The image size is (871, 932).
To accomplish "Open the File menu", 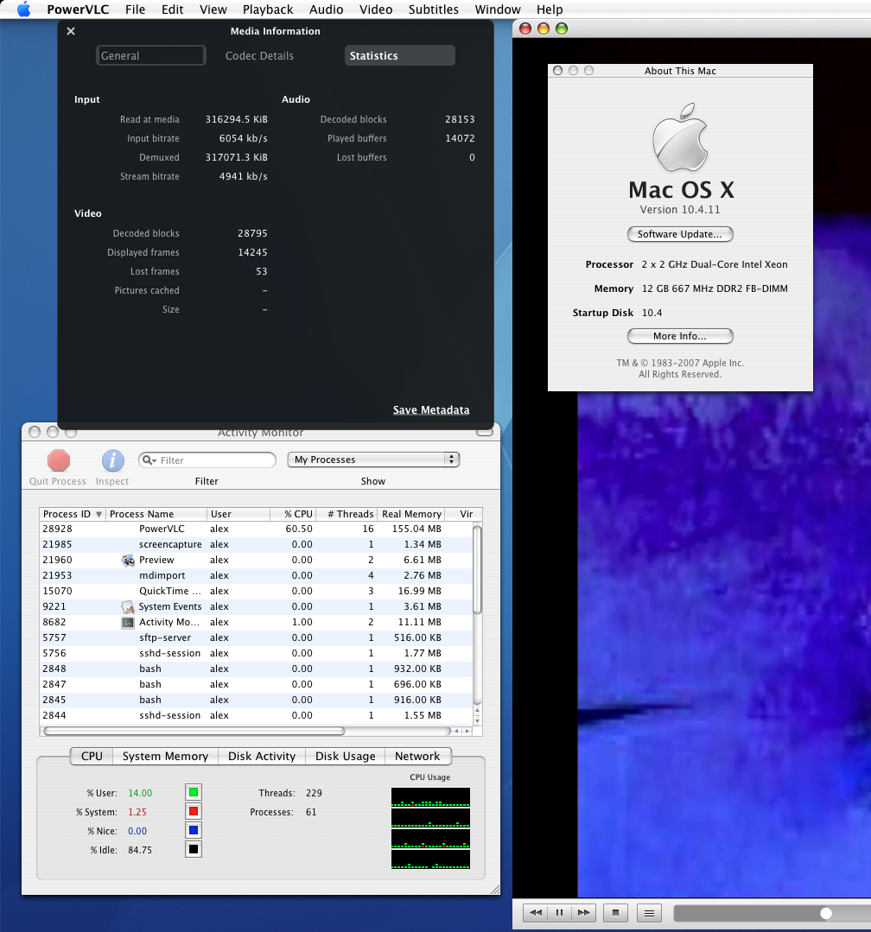I will coord(135,10).
